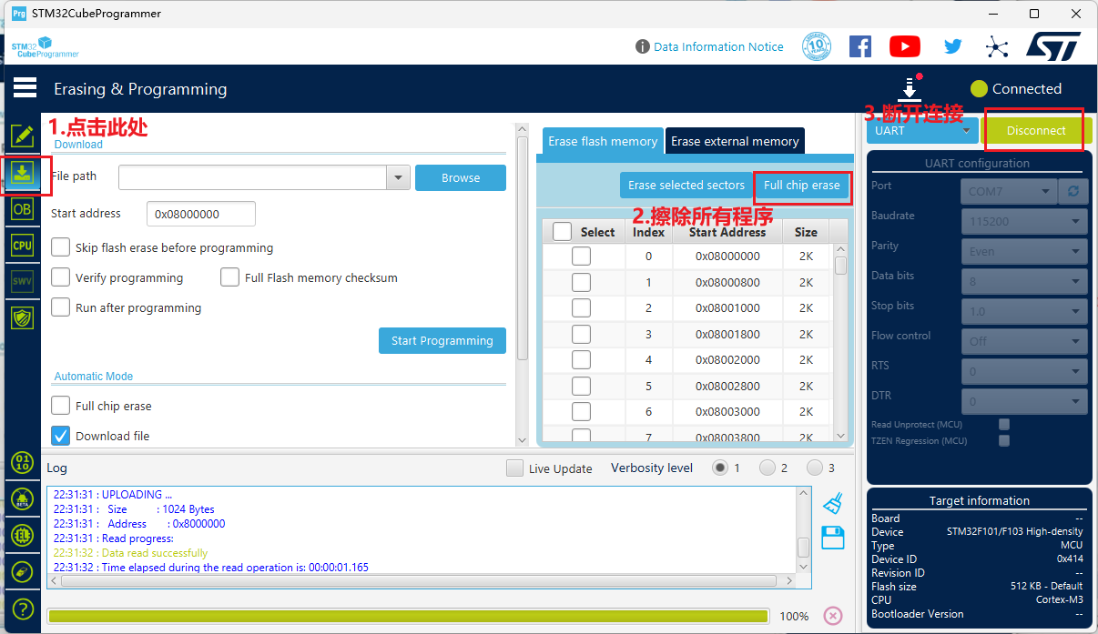This screenshot has height=634, width=1098.
Task: Switch to Erase external memory tab
Action: [735, 141]
